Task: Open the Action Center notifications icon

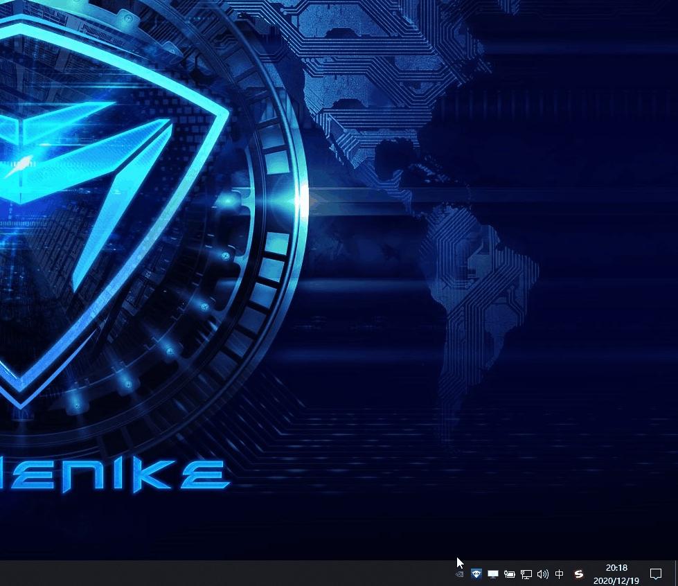Action: 656,574
